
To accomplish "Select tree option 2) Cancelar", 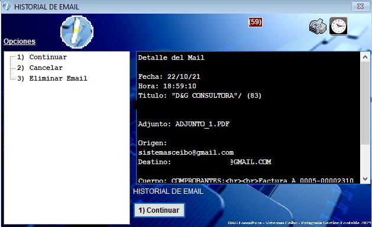I will (x=40, y=68).
